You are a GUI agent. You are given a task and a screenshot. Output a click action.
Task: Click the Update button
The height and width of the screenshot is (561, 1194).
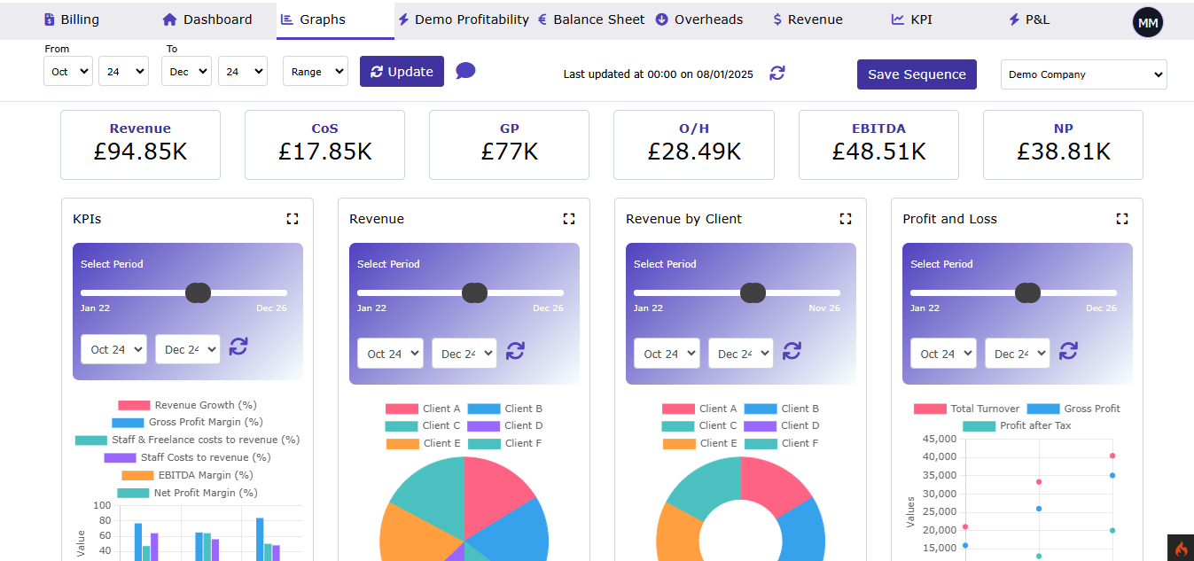point(402,72)
